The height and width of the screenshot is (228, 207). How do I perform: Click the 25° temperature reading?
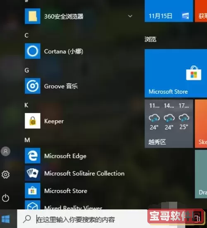[x=184, y=127]
